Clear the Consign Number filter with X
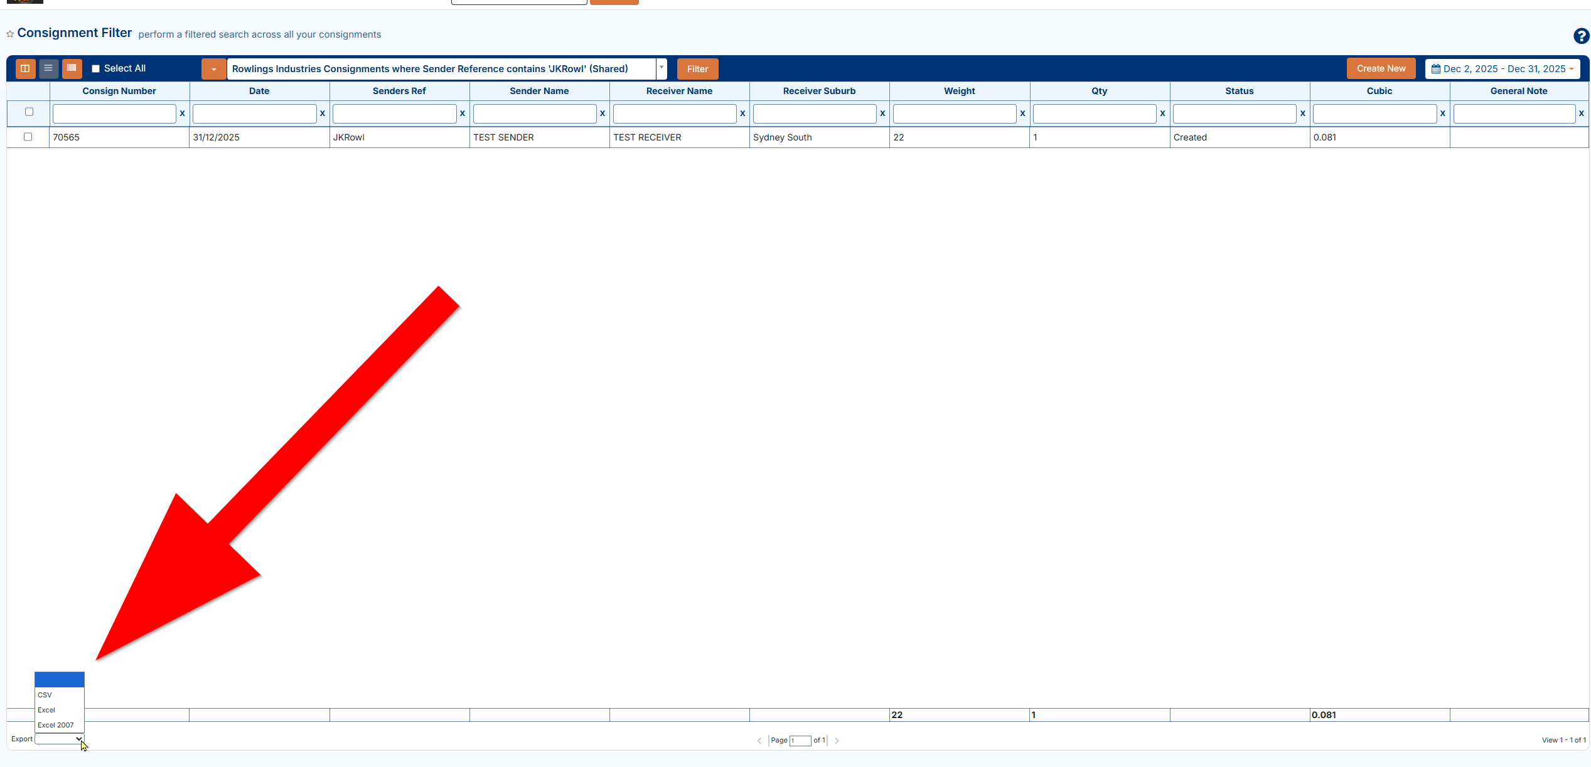The width and height of the screenshot is (1591, 767). pyautogui.click(x=183, y=114)
